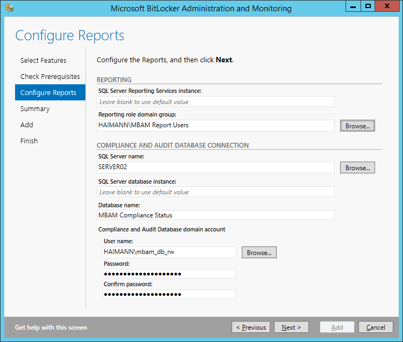Select the Configure Reports wizard step
Screen dimensions: 403x342
click(50, 92)
